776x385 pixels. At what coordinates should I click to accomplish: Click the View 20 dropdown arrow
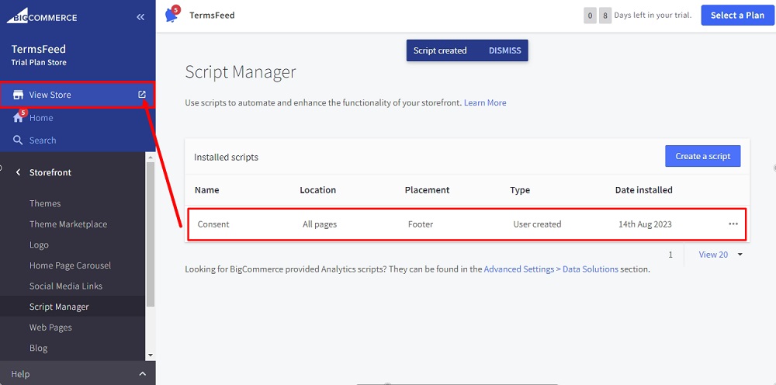(740, 255)
